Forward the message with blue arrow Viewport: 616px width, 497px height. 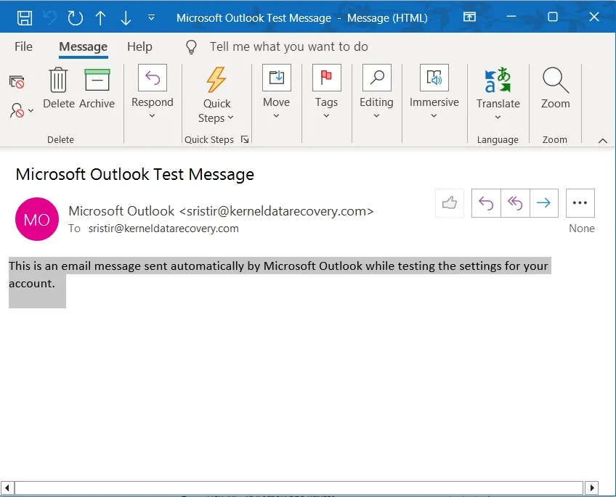pyautogui.click(x=544, y=203)
